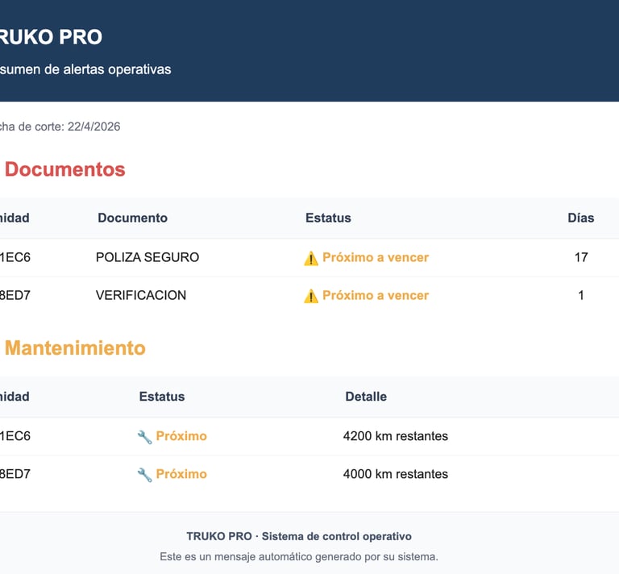Click the warning icon beside POLIZA SEGURO status
Viewport: 619px width, 574px height.
311,258
